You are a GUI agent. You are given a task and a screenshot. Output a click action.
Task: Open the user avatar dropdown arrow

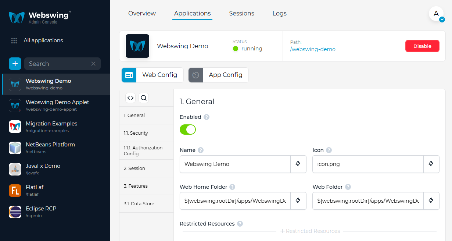click(442, 20)
